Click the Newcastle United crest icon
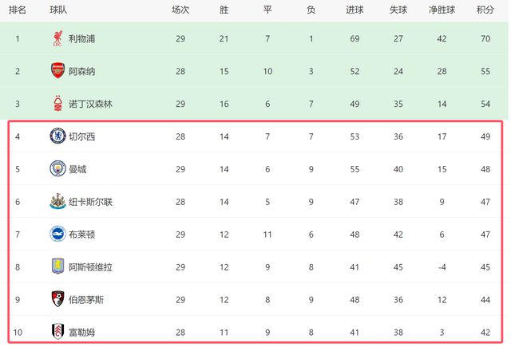The width and height of the screenshot is (511, 347). click(57, 202)
